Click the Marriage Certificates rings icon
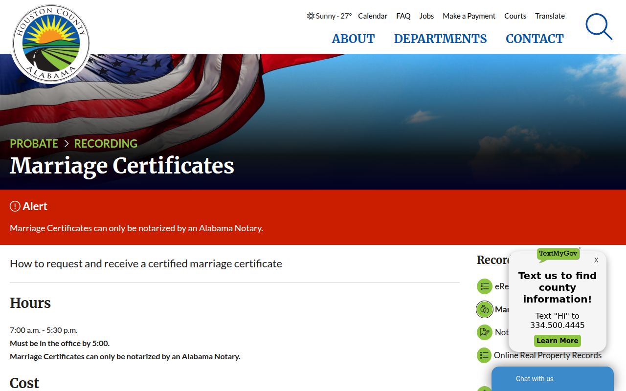This screenshot has height=391, width=626. [484, 309]
